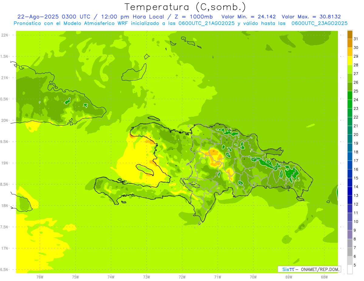Screen dimensions: 364x281
Task: Click the longitude label "70W"
Action: (253, 277)
